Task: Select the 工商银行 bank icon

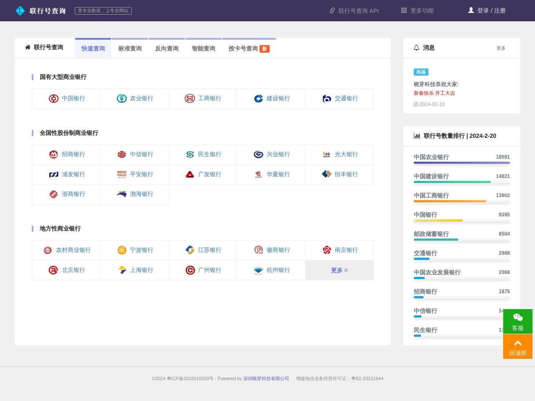Action: click(190, 99)
